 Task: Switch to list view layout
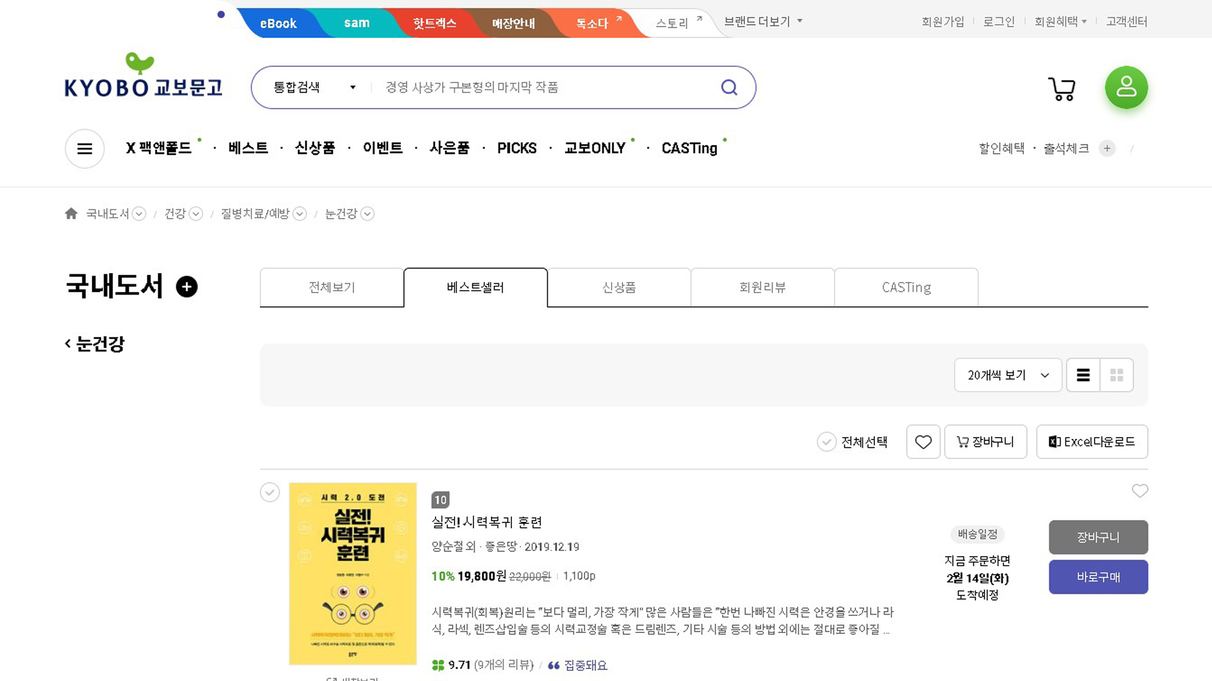coord(1083,375)
